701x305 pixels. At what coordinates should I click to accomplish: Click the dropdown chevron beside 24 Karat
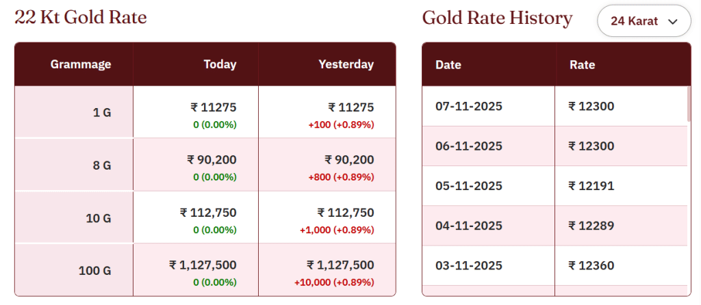tap(672, 21)
